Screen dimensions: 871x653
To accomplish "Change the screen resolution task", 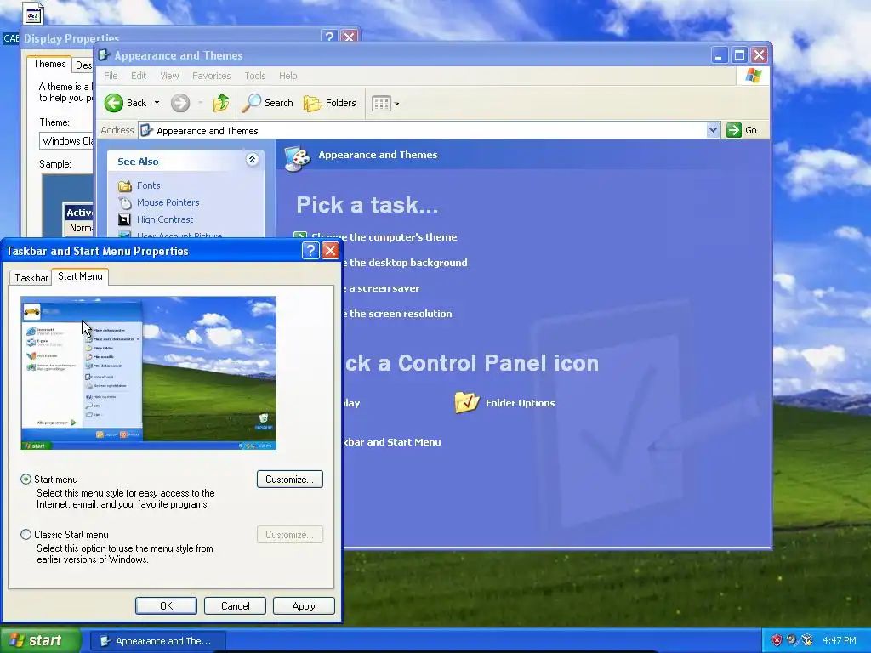I will click(398, 314).
